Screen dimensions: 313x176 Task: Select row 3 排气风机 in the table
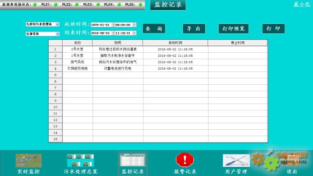tap(158, 62)
